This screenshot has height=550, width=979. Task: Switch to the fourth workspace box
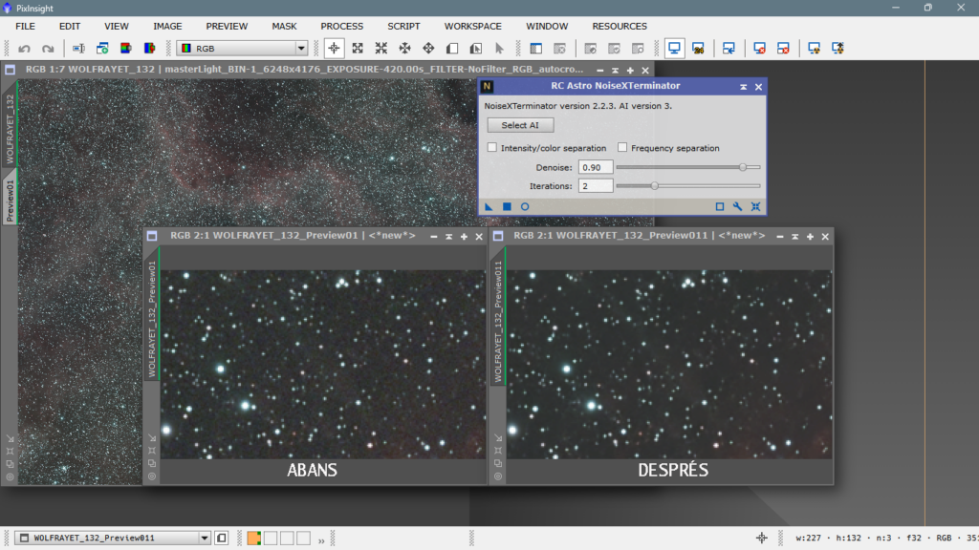pos(303,539)
